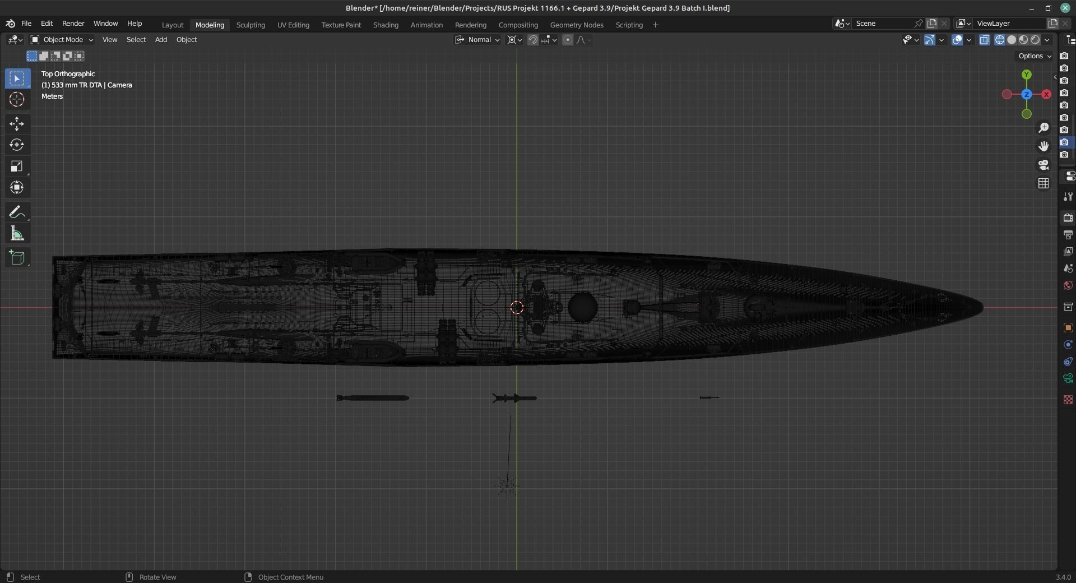Open the Object Mode dropdown
The image size is (1076, 583).
(62, 40)
